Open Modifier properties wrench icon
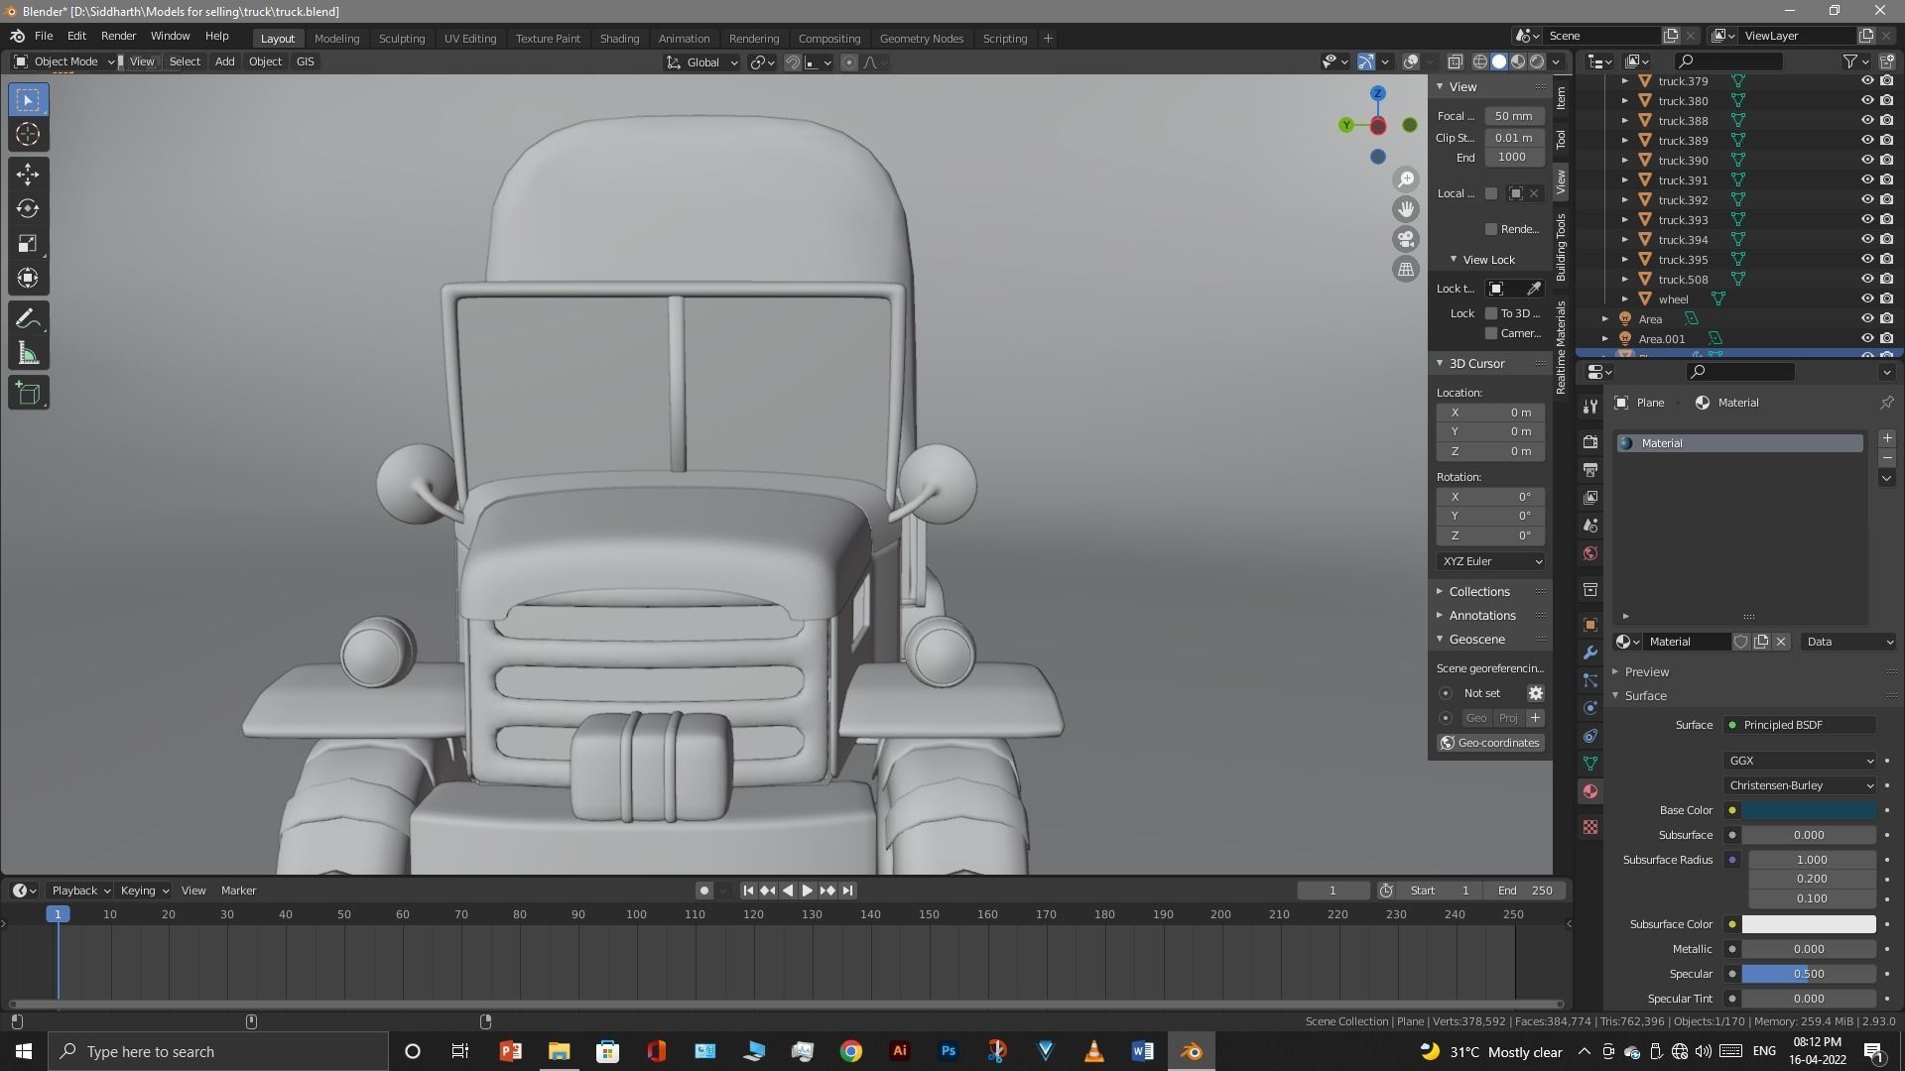Viewport: 1905px width, 1071px height. pyautogui.click(x=1590, y=653)
